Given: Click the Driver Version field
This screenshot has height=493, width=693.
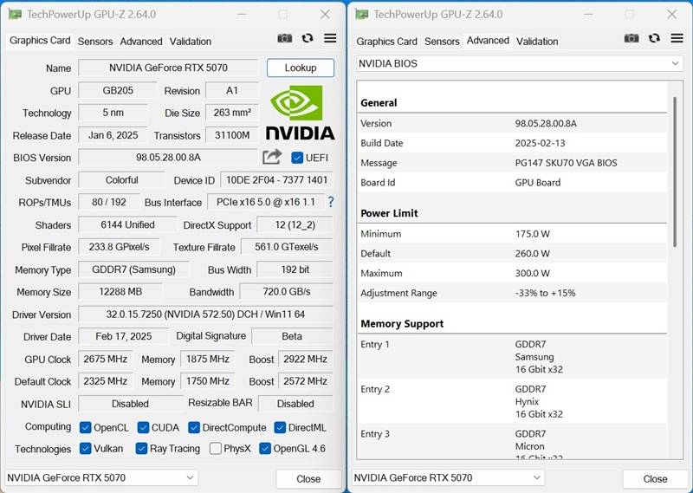Looking at the screenshot, I should 205,315.
